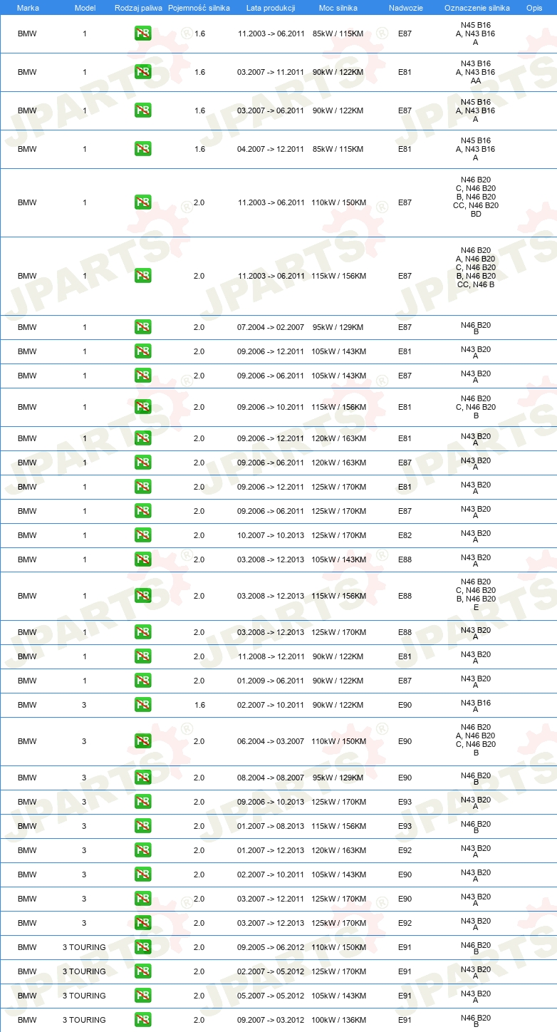Screen dimensions: 557x1032
Task: Click the Marka column header
Action: [28, 8]
